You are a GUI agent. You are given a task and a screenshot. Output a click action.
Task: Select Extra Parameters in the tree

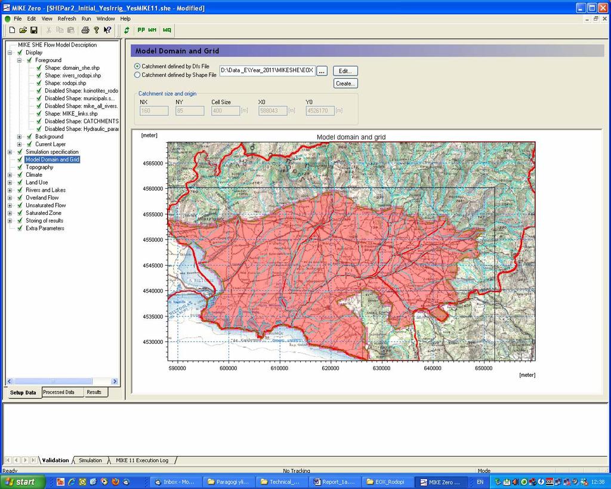[45, 229]
